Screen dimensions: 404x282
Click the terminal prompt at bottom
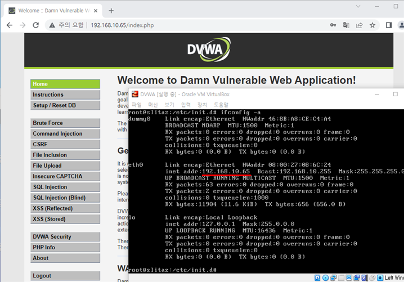tap(172, 270)
